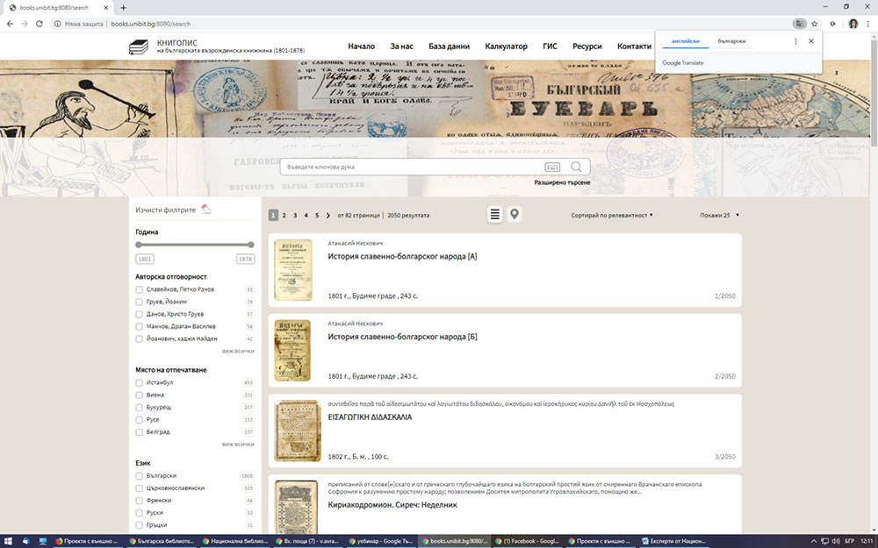Switch to map pin view of results
The image size is (878, 548).
point(515,214)
